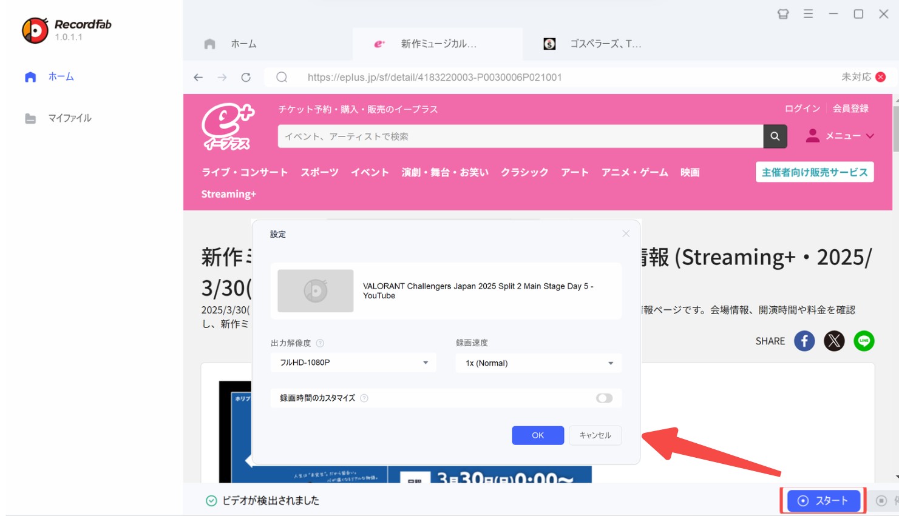The image size is (899, 516).
Task: Open アート category
Action: [x=575, y=172]
